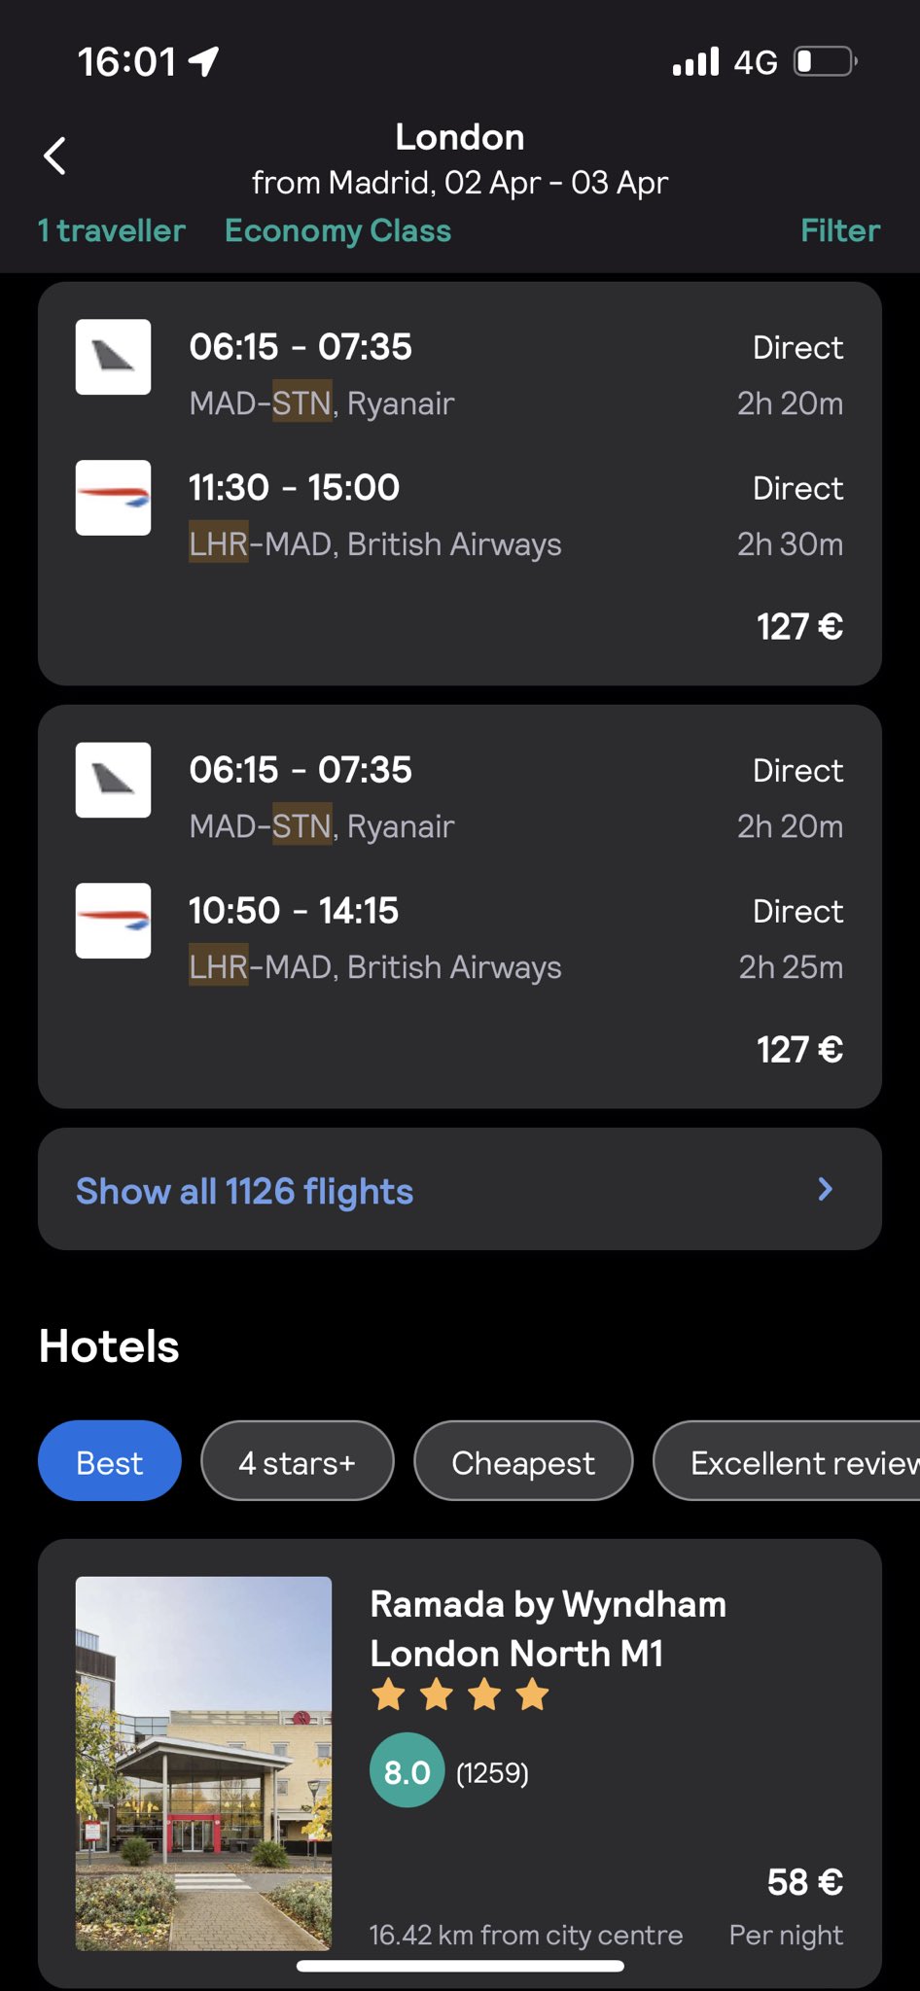Expand list via Show all flights chevron

pyautogui.click(x=826, y=1189)
